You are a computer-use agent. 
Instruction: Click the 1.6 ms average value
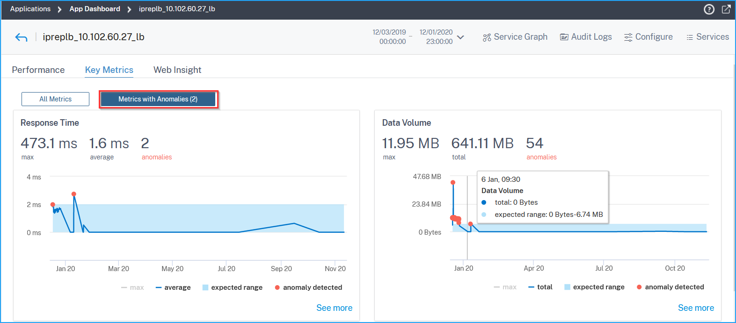[x=109, y=143]
